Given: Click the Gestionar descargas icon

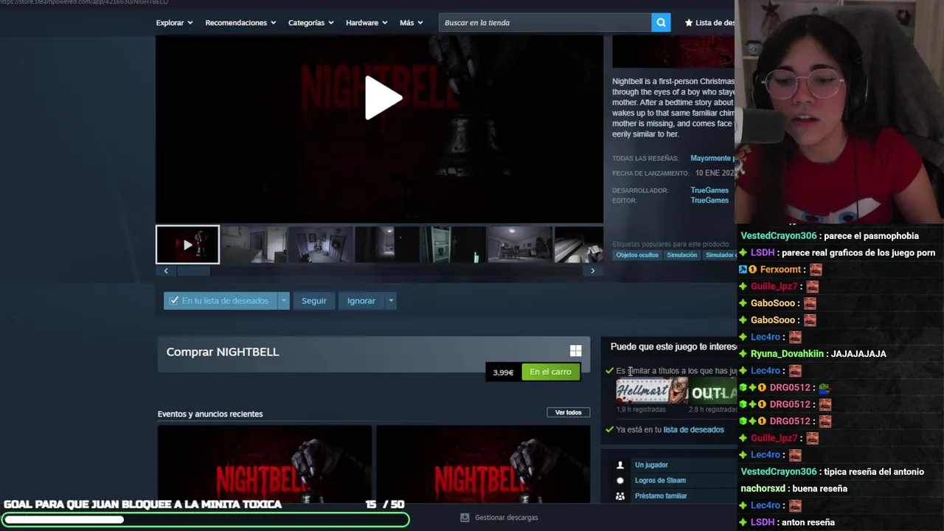Looking at the screenshot, I should pos(465,518).
